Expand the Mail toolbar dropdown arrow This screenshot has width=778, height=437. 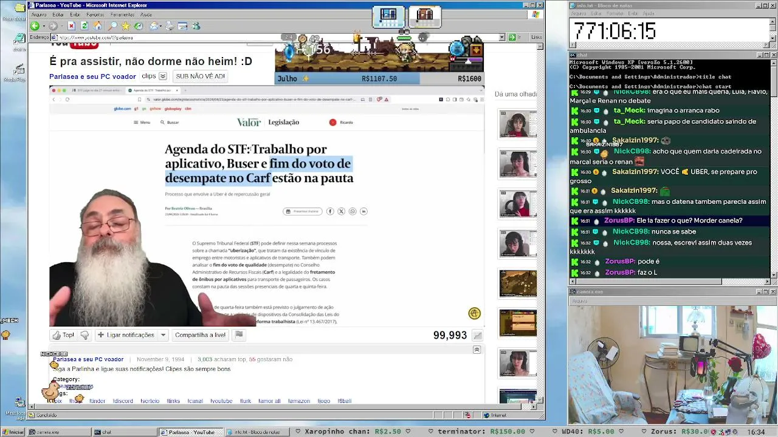(161, 26)
